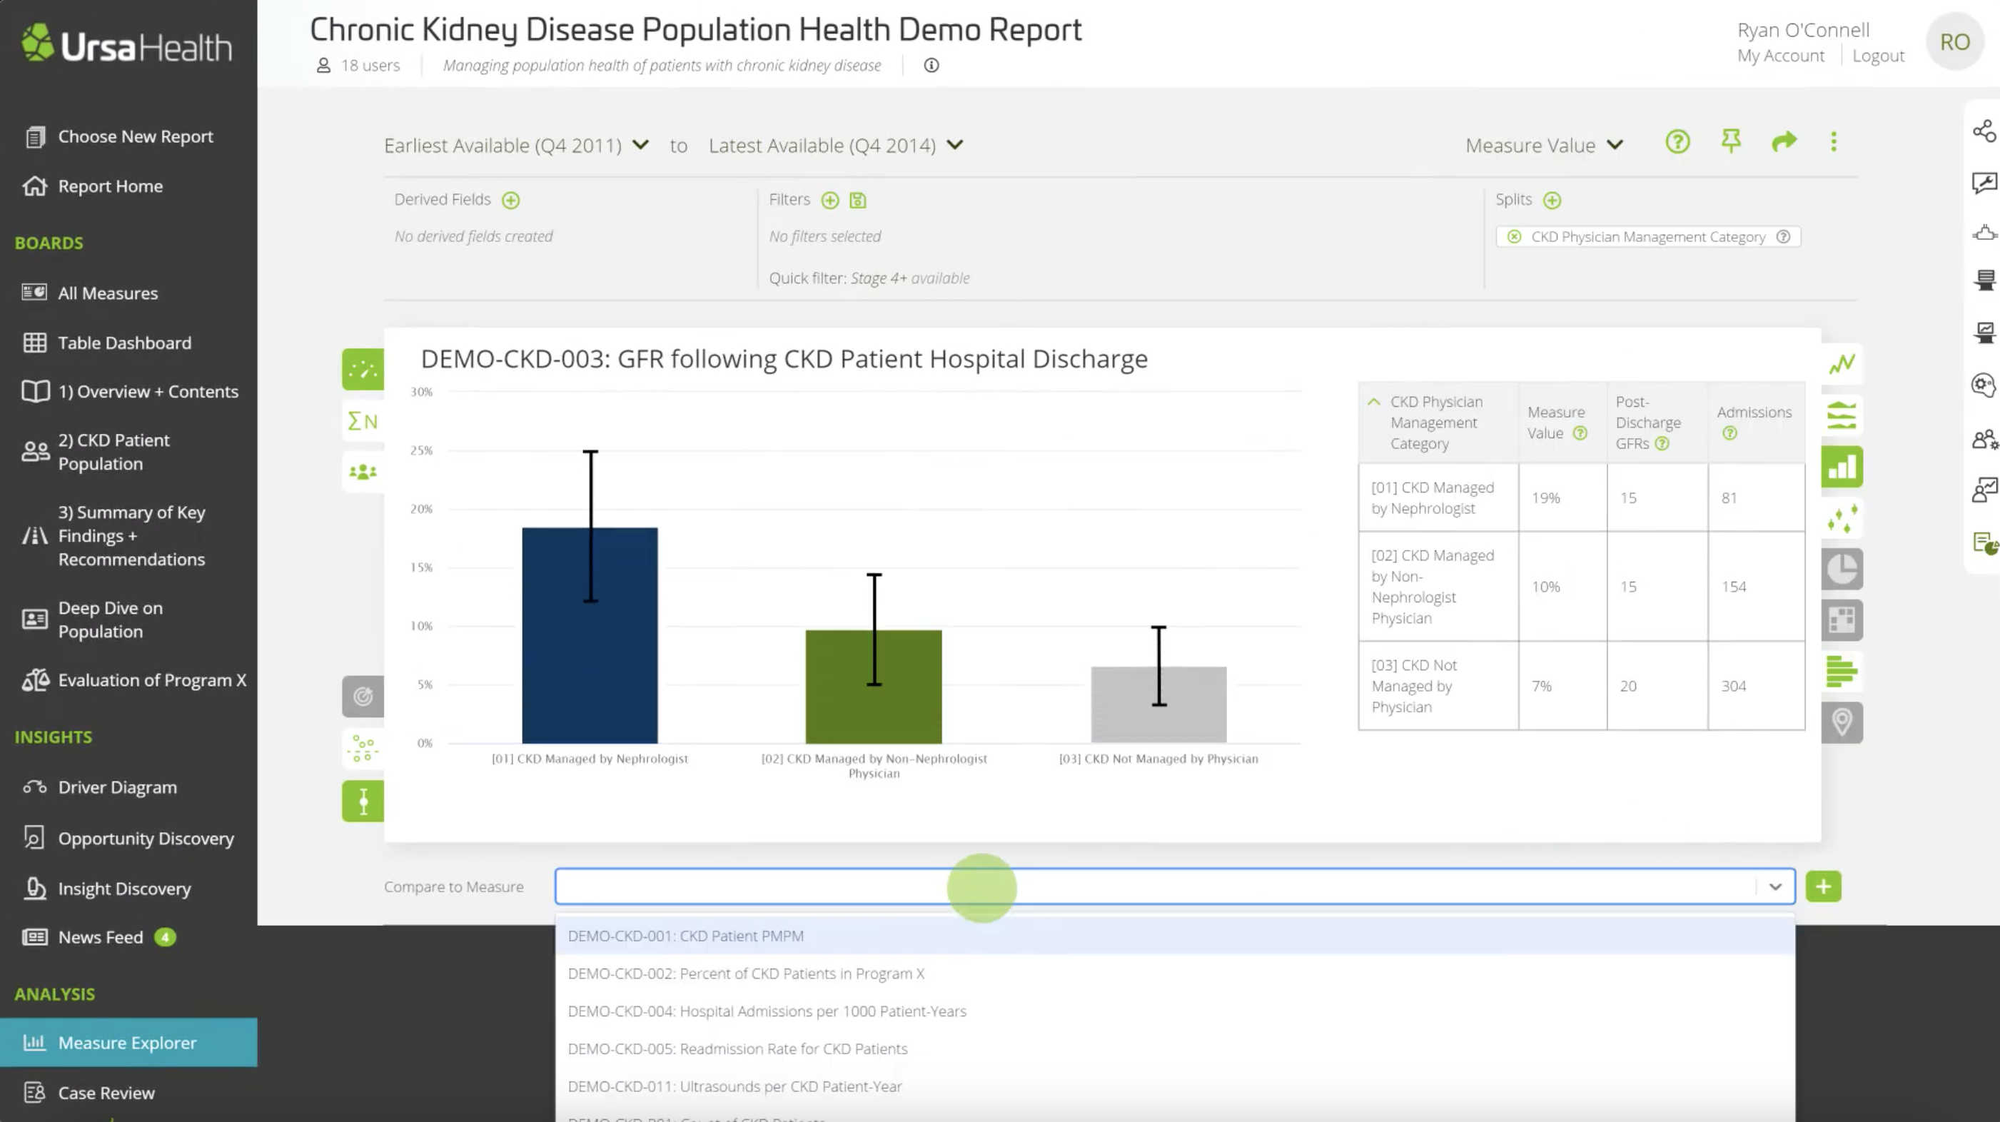Image resolution: width=2000 pixels, height=1122 pixels.
Task: Add a new filter with plus icon
Action: (x=830, y=201)
